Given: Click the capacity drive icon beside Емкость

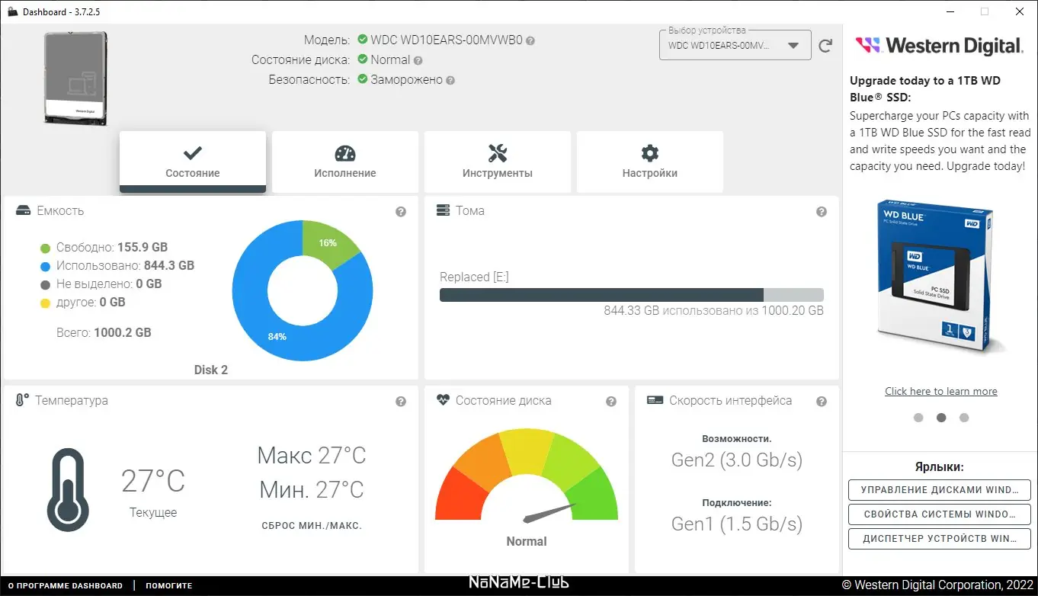Looking at the screenshot, I should click(24, 210).
